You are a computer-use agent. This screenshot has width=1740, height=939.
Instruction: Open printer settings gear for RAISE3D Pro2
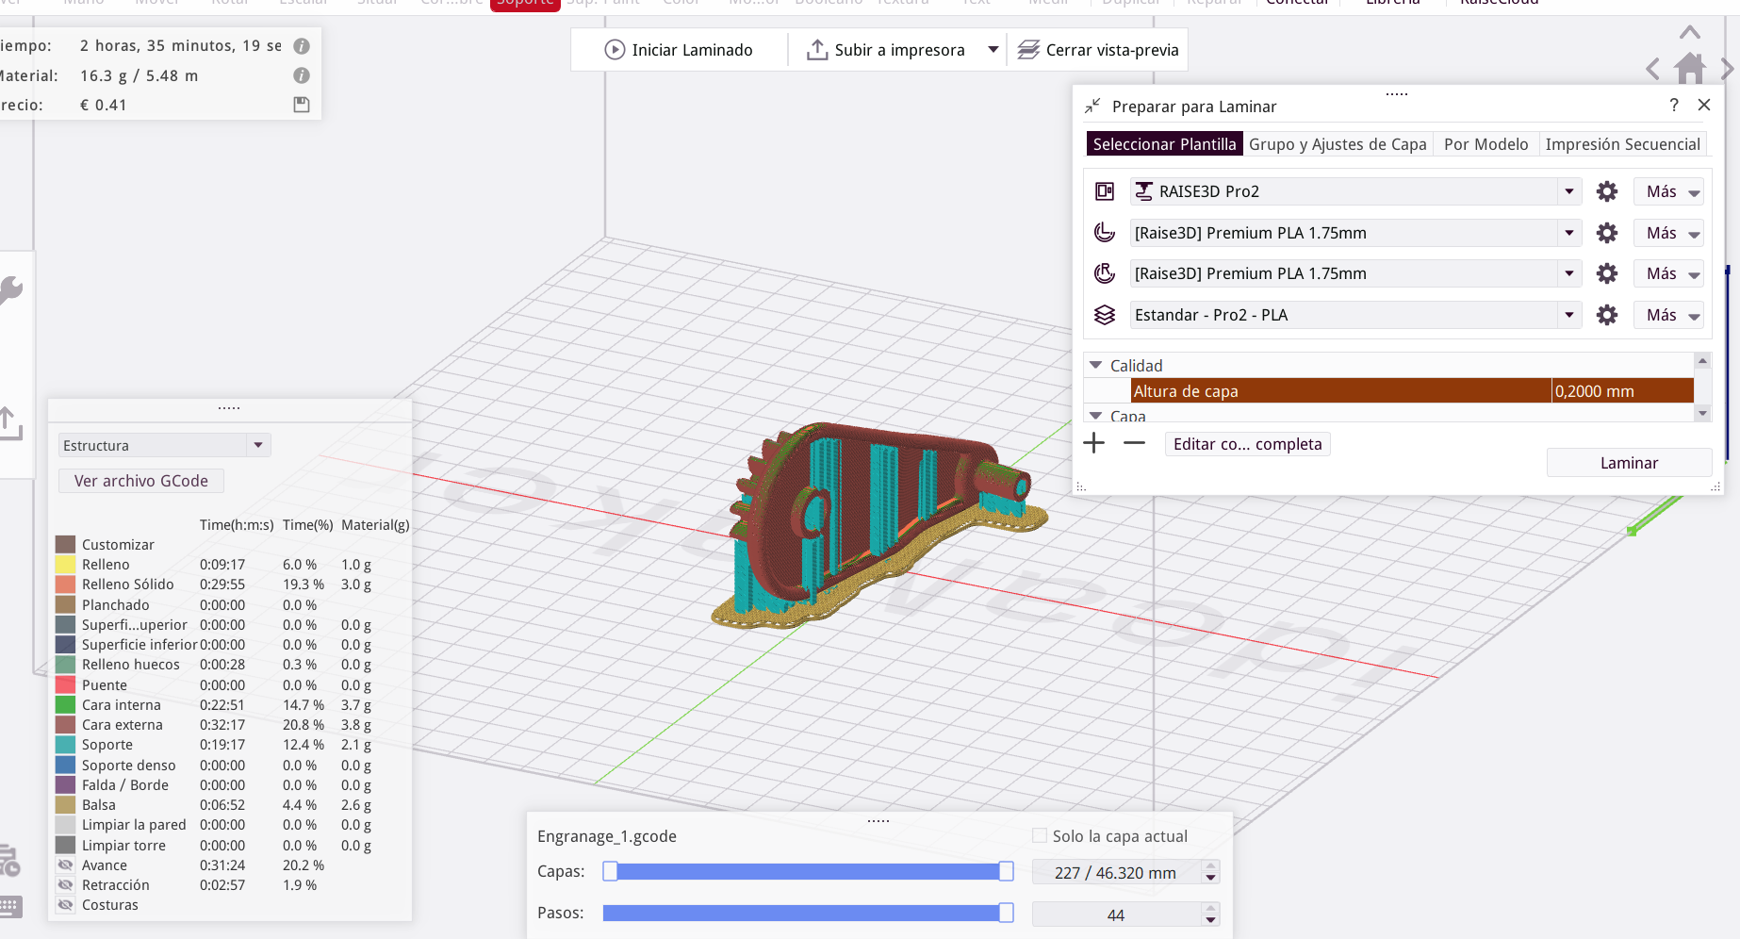tap(1606, 192)
